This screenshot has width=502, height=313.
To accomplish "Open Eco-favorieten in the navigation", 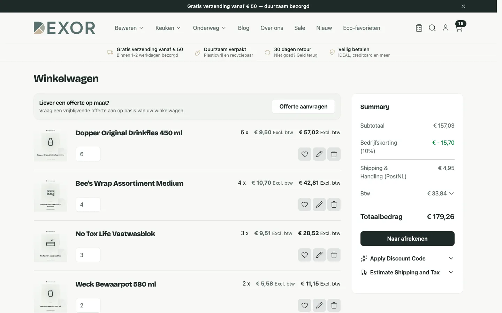I will (x=362, y=28).
